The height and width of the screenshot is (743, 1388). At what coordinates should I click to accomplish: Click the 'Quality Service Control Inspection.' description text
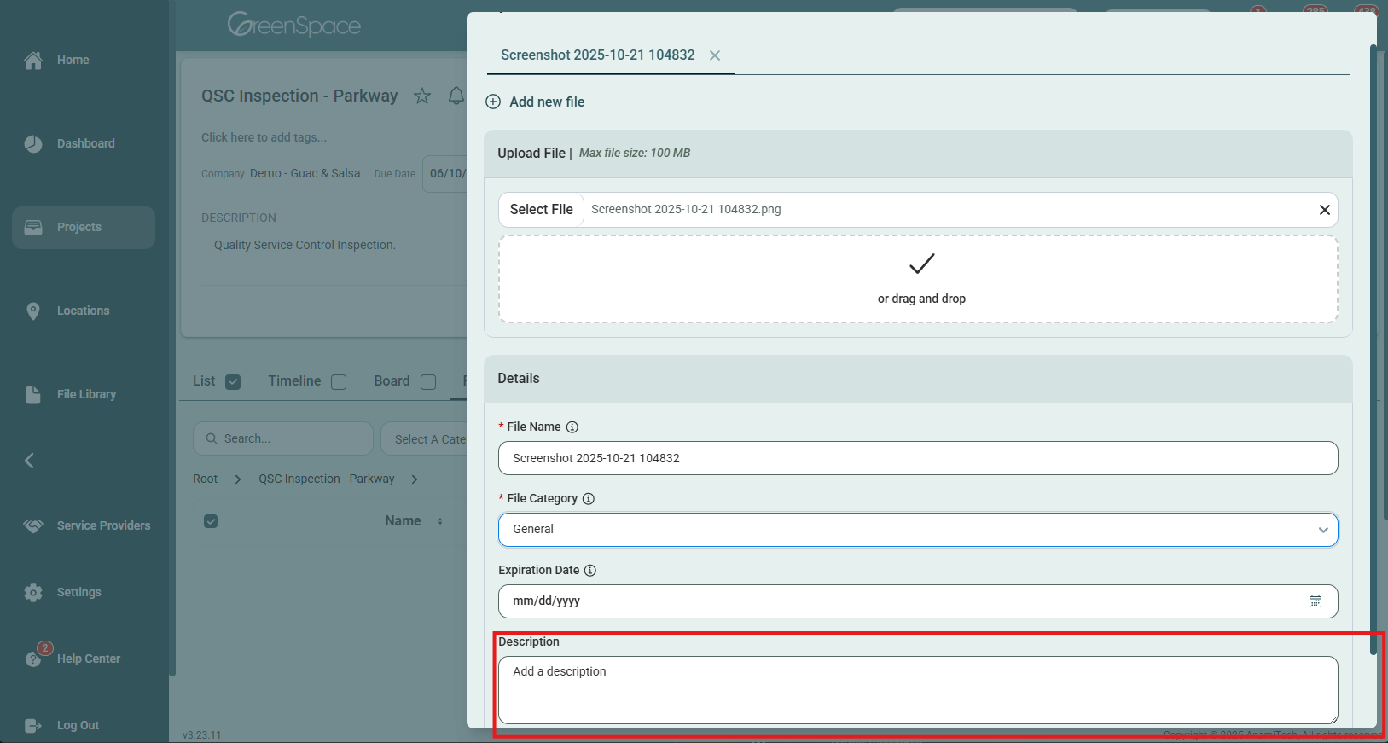pyautogui.click(x=305, y=246)
